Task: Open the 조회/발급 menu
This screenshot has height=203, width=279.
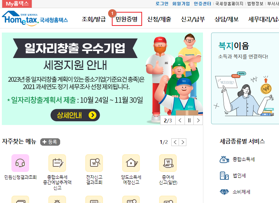Action: pos(94,19)
